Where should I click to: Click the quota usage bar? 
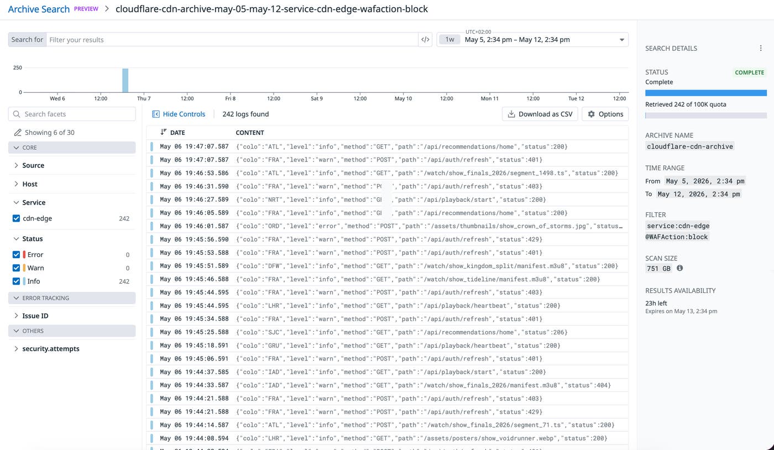pos(706,116)
